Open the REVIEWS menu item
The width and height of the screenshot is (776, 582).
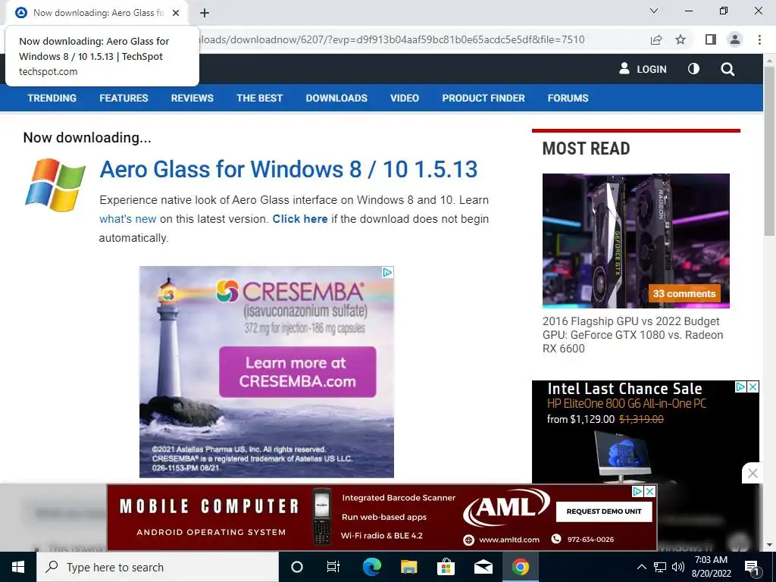pos(192,98)
